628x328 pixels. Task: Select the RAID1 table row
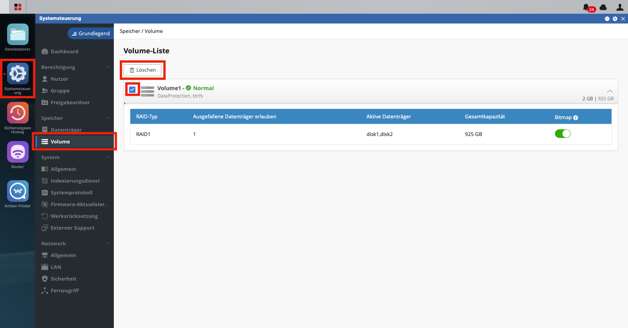pyautogui.click(x=371, y=134)
